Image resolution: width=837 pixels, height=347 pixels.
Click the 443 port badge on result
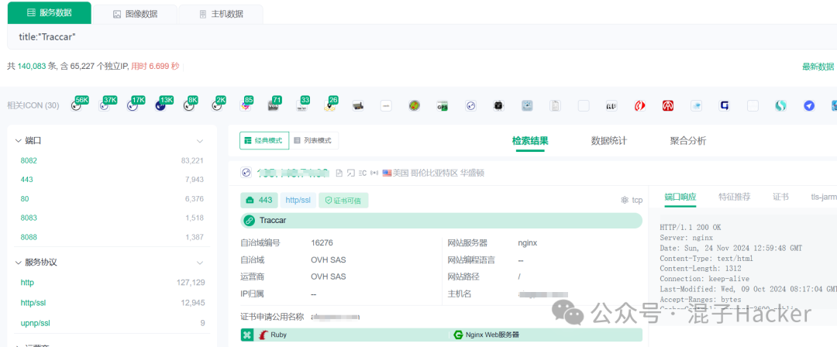pyautogui.click(x=259, y=200)
